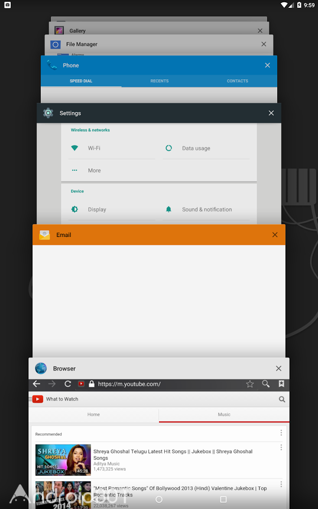Tap the Browser globe icon
The width and height of the screenshot is (318, 509).
(x=41, y=368)
